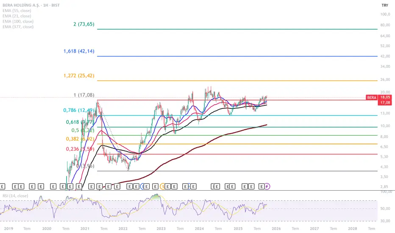
Task: Click the earnings E marker beside the lightning icon
Action: [261, 186]
